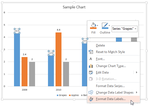Select Format Data Labels menu entry
This screenshot has height=106, width=148.
click(x=113, y=99)
